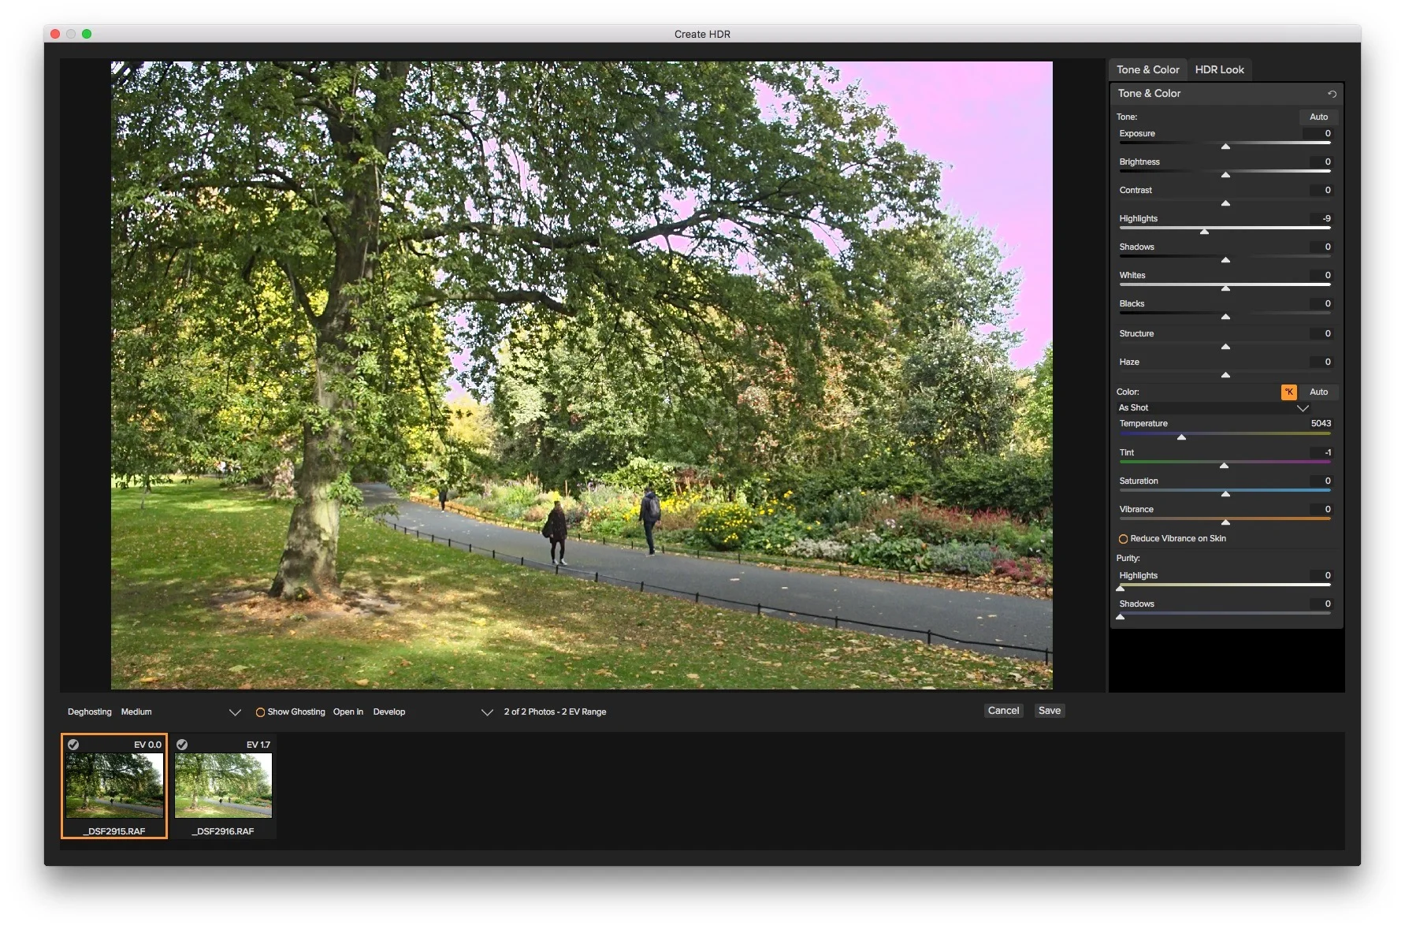Click the tone Highlights slider handle
Image resolution: width=1405 pixels, height=929 pixels.
point(1204,231)
